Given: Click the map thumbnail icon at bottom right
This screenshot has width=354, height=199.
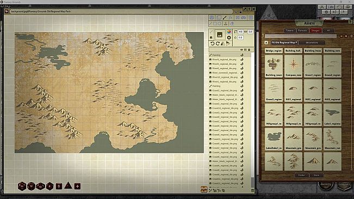Looking at the screenshot, I should click(204, 189).
